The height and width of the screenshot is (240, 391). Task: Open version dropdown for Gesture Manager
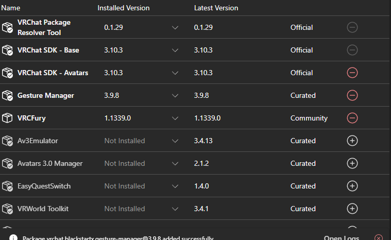175,96
